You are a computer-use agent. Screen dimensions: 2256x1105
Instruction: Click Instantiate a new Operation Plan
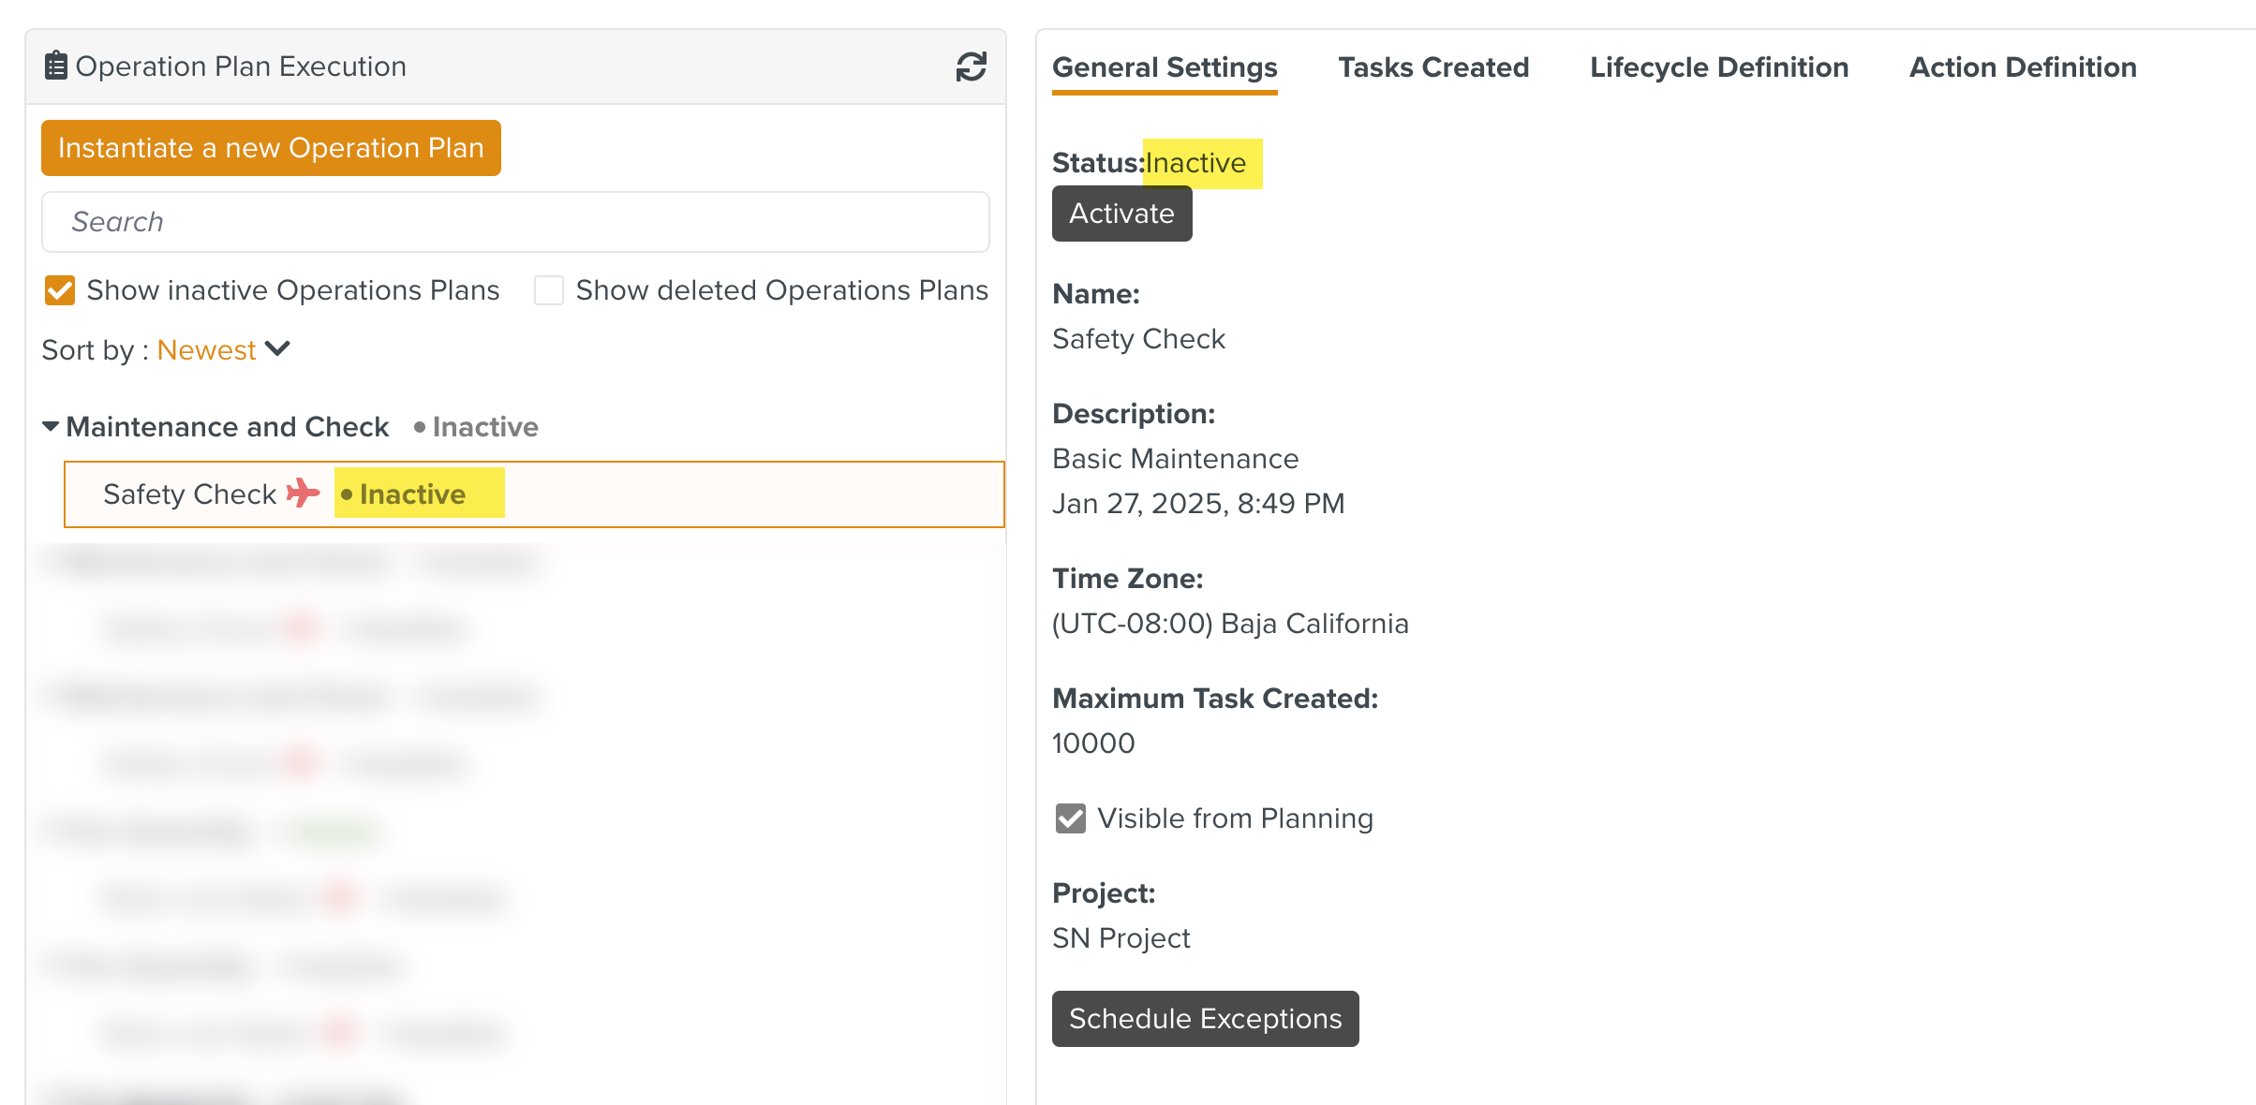271,148
